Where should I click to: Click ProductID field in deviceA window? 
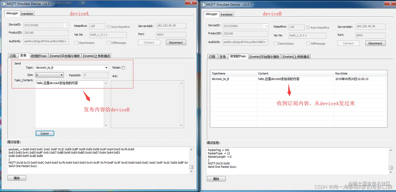pos(46,33)
